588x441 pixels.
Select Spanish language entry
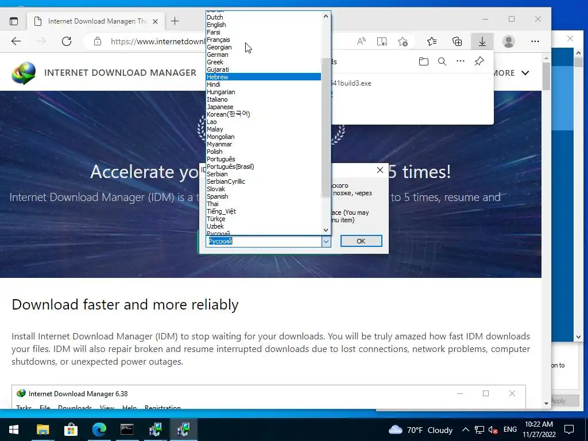coord(264,196)
